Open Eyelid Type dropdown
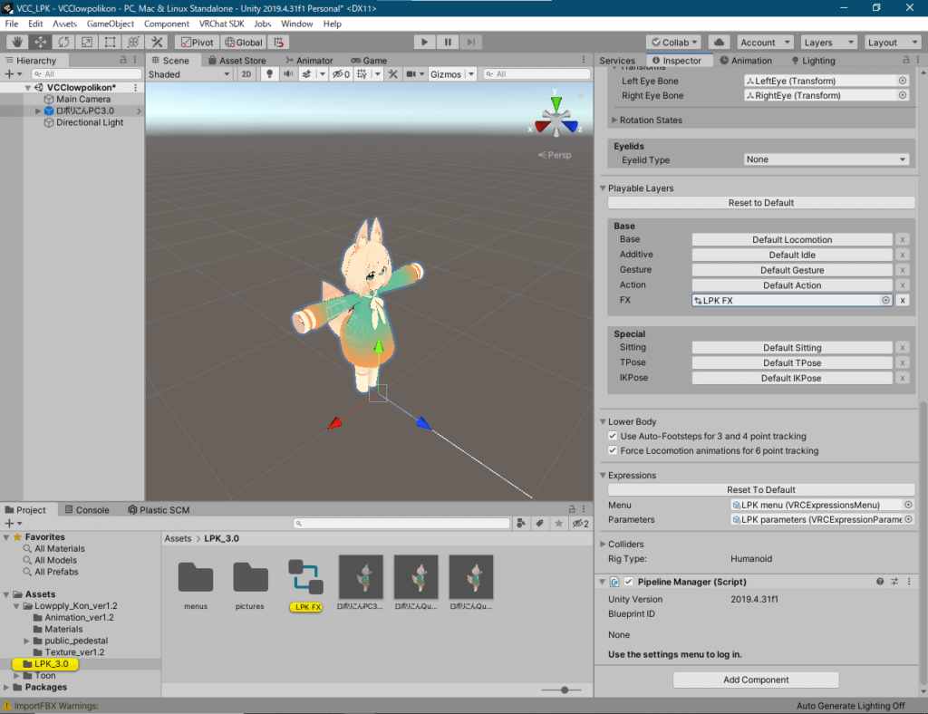Viewport: 928px width, 714px height. (x=826, y=159)
